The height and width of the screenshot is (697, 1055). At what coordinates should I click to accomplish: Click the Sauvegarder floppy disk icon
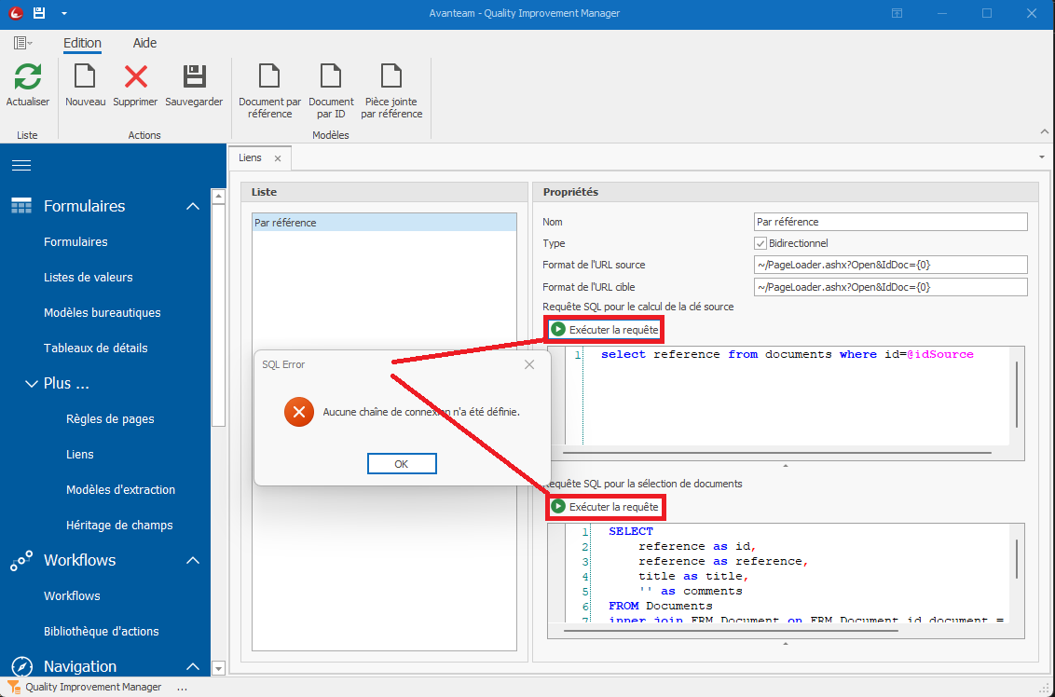(x=194, y=77)
